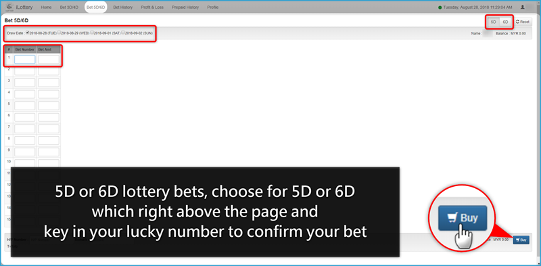Toggle draw date 2018-08-28 (TUE)

coord(28,32)
